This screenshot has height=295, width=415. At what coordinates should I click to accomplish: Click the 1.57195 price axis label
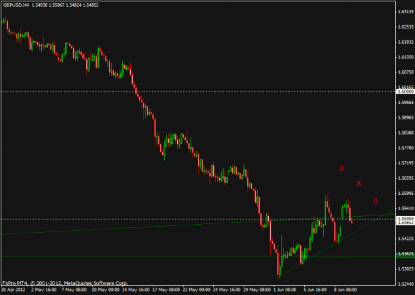pos(406,163)
